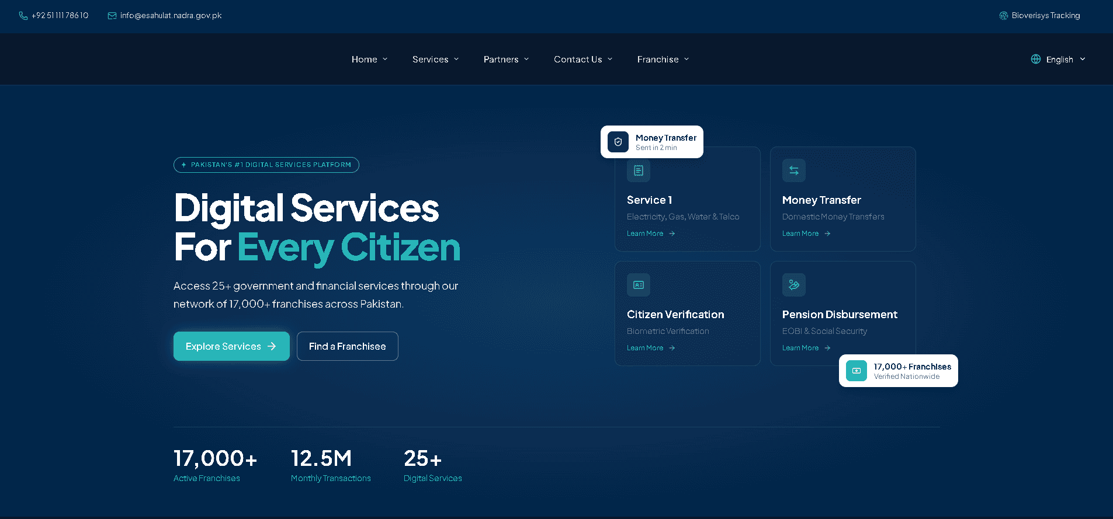Click the arrow next to Service 1 Learn More
Viewport: 1113px width, 519px height.
tap(672, 234)
